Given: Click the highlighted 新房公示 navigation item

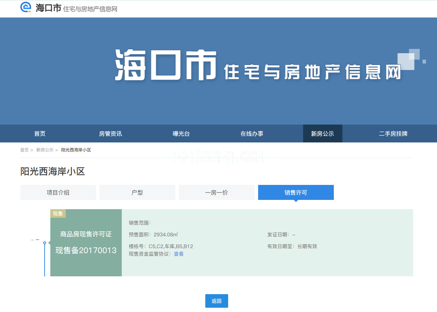Looking at the screenshot, I should pyautogui.click(x=322, y=134).
